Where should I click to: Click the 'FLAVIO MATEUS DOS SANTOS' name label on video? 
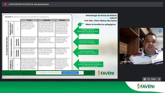click(x=134, y=62)
